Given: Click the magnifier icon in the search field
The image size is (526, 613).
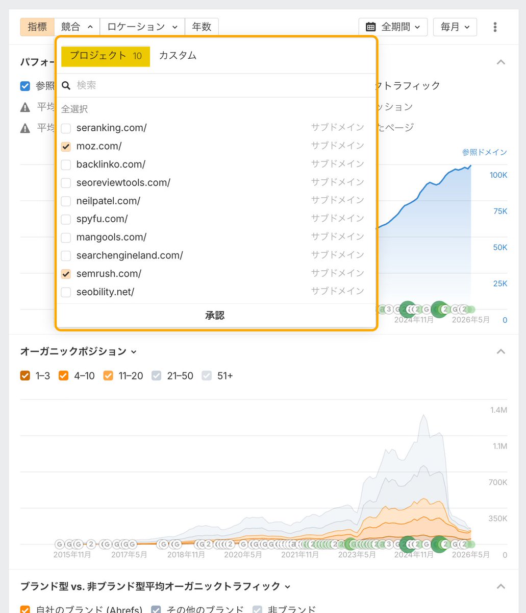Looking at the screenshot, I should (66, 85).
